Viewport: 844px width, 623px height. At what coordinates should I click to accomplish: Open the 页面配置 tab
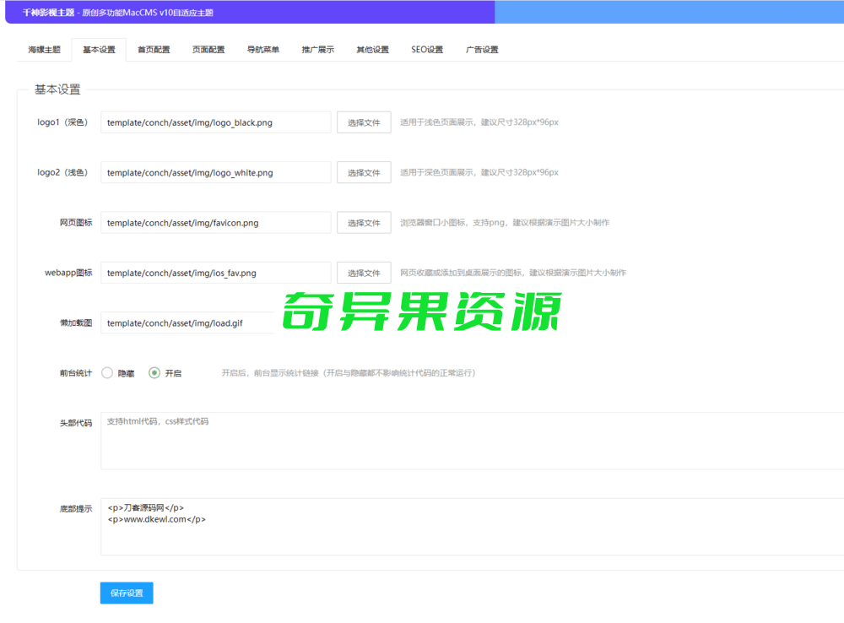(x=208, y=49)
